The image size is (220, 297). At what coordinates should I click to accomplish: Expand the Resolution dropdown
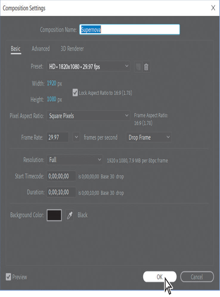click(x=75, y=160)
